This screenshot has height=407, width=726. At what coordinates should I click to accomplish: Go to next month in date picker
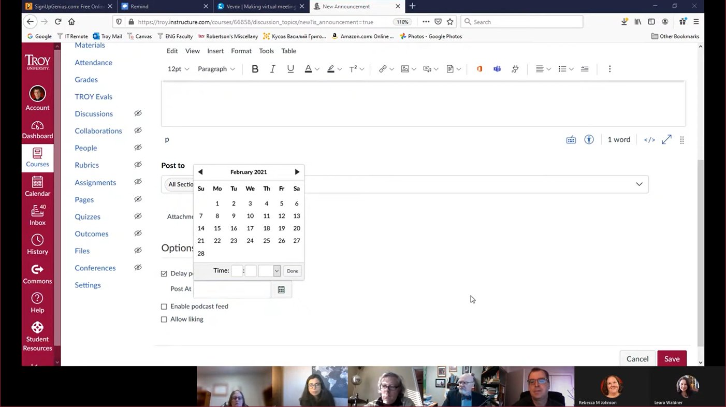click(297, 172)
